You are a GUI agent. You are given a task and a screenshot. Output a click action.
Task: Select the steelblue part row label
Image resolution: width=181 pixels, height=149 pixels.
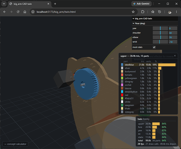pos(129,65)
